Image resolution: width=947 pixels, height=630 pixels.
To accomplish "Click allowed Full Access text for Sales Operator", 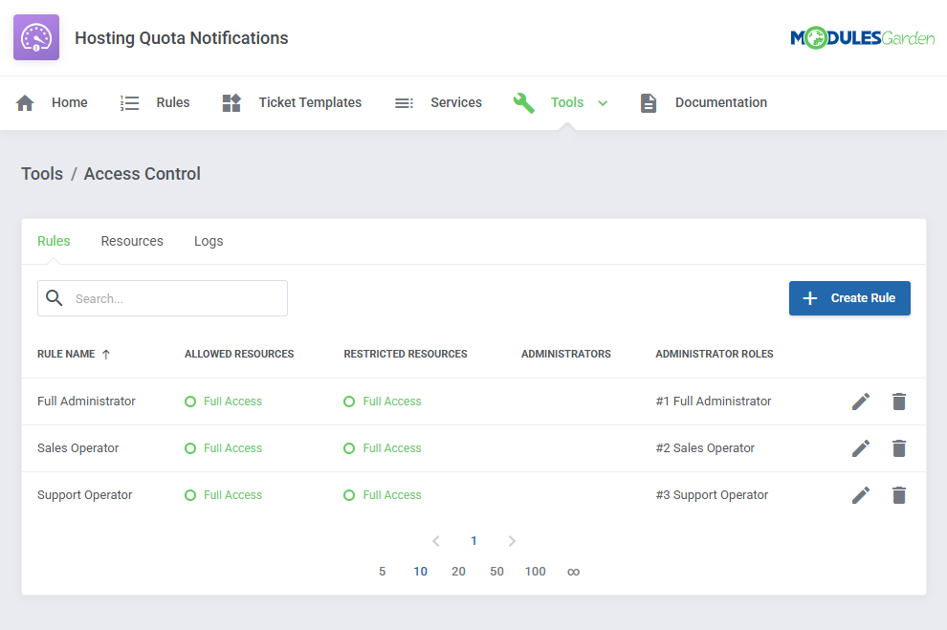I will tap(232, 448).
